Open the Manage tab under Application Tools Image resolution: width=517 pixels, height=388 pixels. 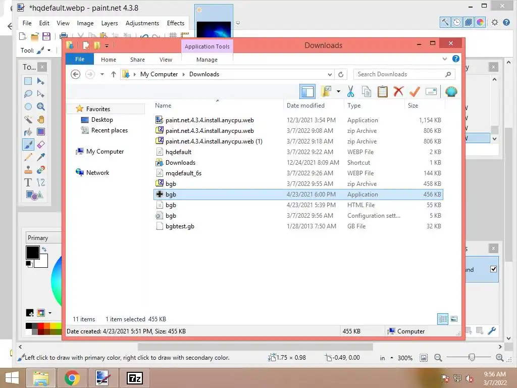(206, 60)
